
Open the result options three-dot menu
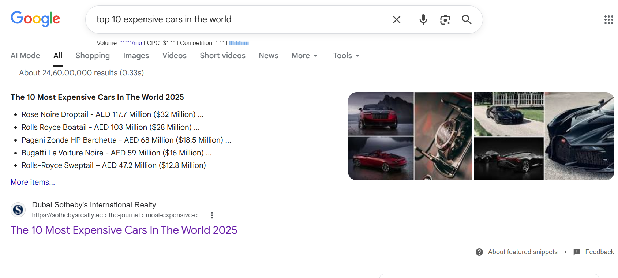(x=212, y=215)
